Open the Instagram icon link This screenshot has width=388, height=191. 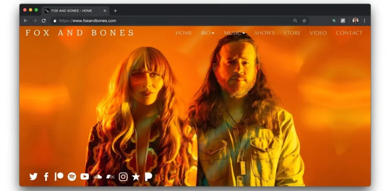(123, 177)
